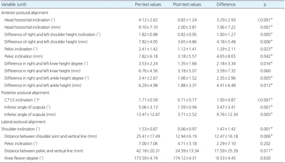285x163 pixels.
Task: Select the p value 0.202 for lateral pelvic inclination
Action: (265, 143)
